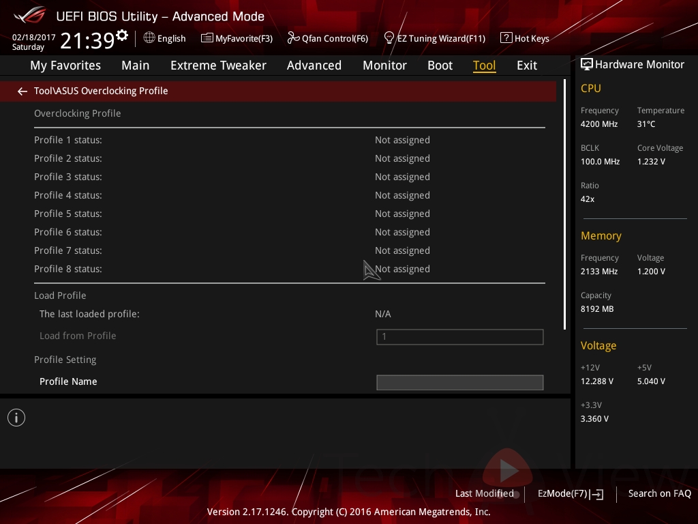Click the CPU Ratio 42x value

point(588,199)
